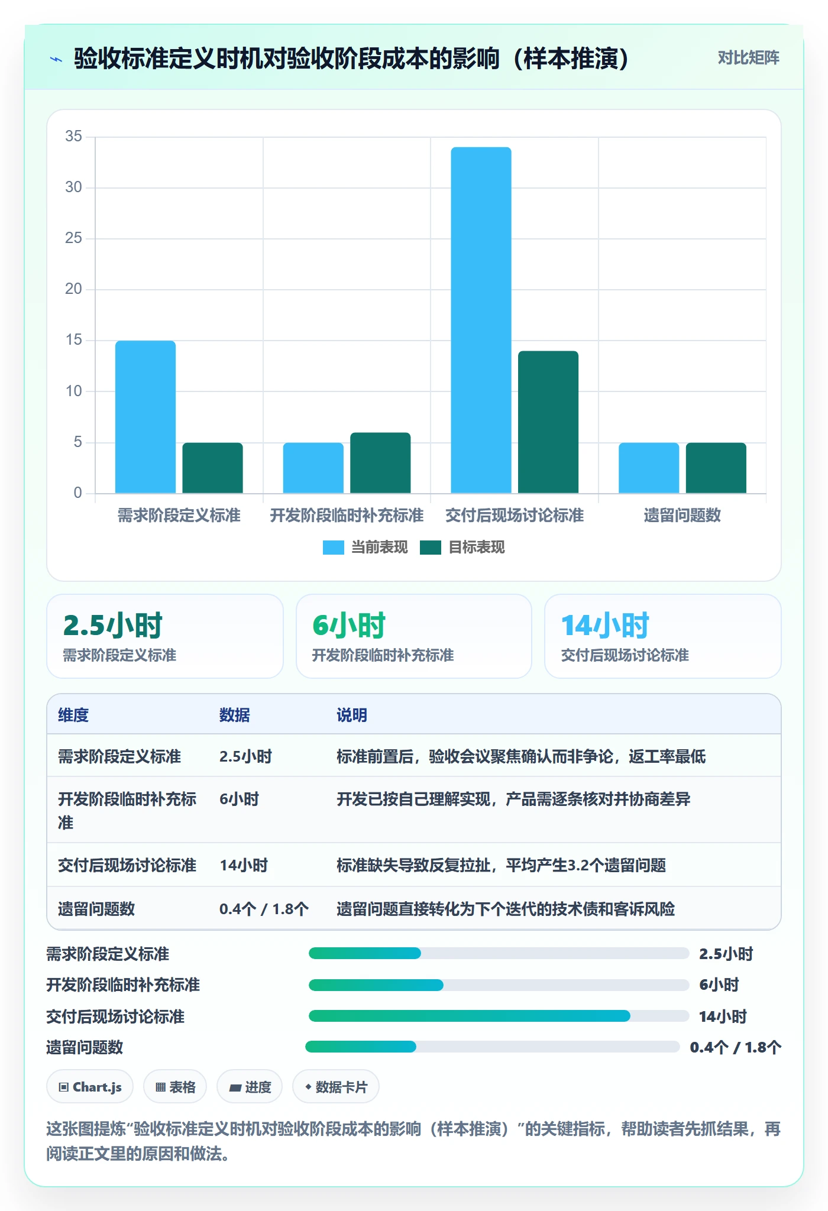The width and height of the screenshot is (828, 1211).
Task: Select the 交付后现场讨论标准 table row name
Action: [127, 865]
